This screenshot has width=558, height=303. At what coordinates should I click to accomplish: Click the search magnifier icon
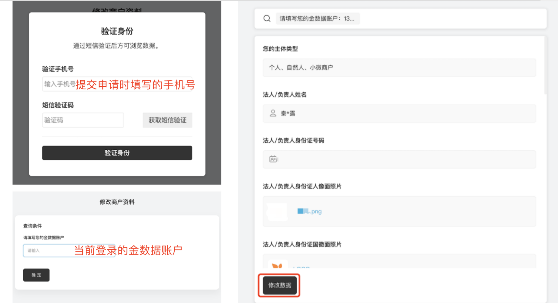(x=267, y=18)
